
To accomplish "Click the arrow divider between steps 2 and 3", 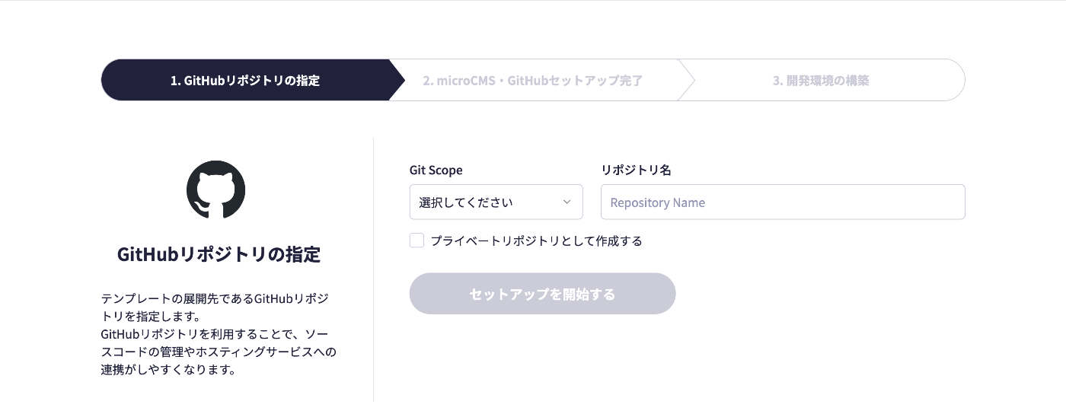I will pos(687,80).
